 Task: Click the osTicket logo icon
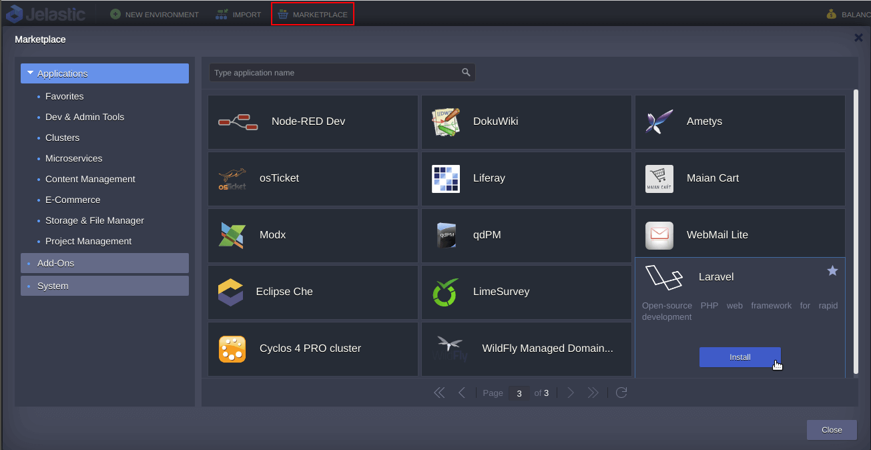click(232, 179)
